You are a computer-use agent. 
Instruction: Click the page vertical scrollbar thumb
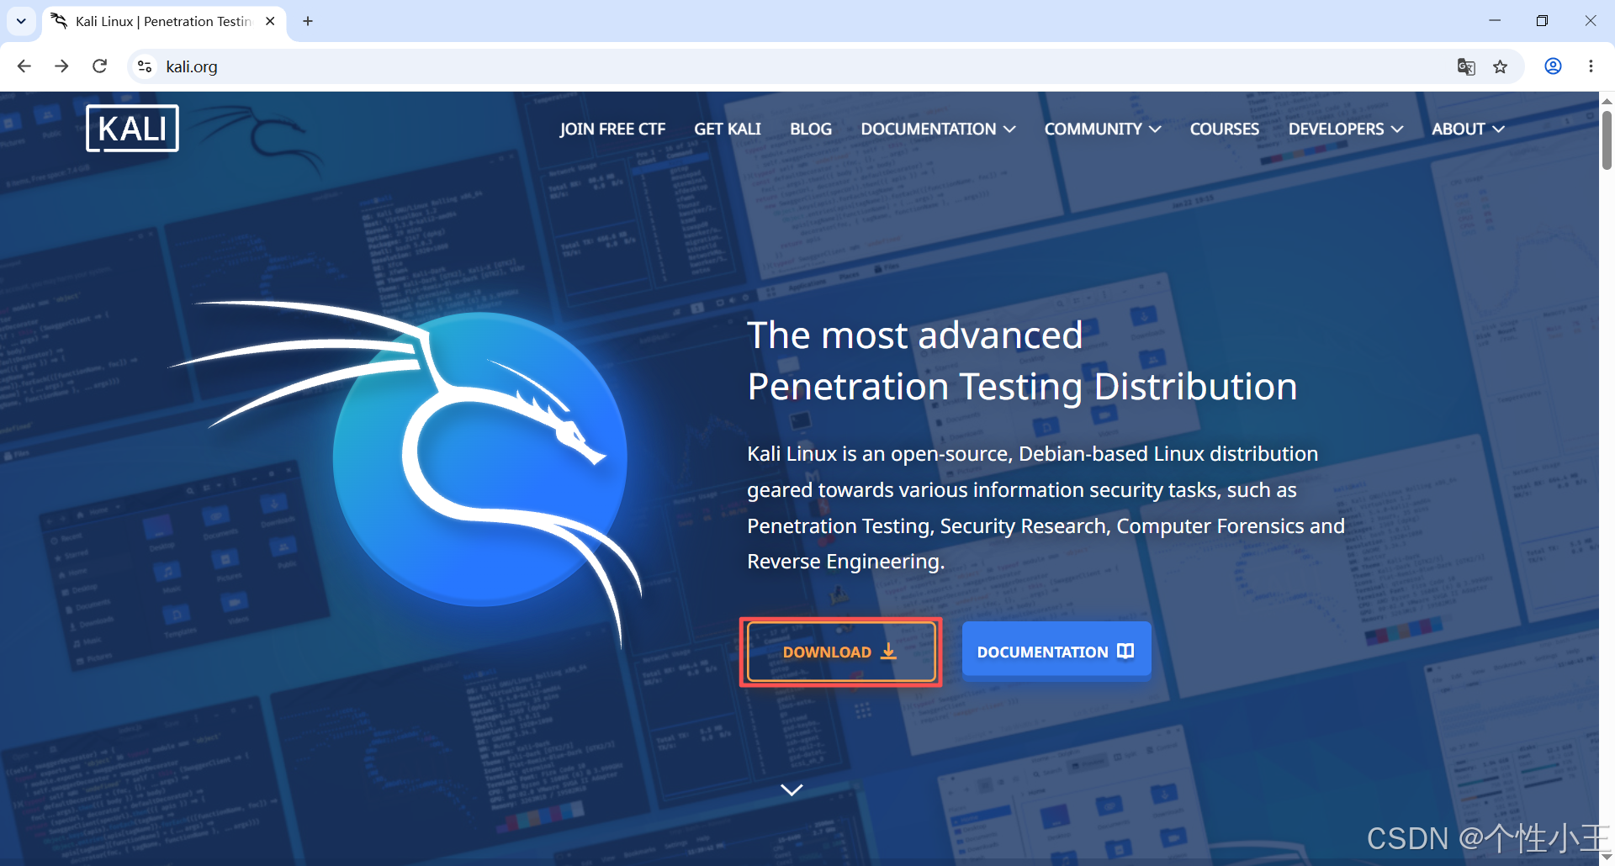pyautogui.click(x=1607, y=140)
